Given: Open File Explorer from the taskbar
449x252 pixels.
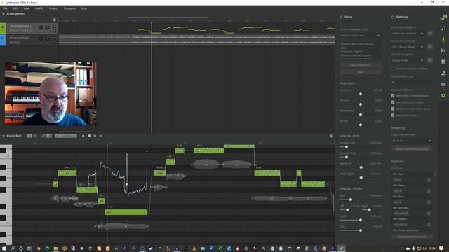Looking at the screenshot, I should (x=55, y=248).
